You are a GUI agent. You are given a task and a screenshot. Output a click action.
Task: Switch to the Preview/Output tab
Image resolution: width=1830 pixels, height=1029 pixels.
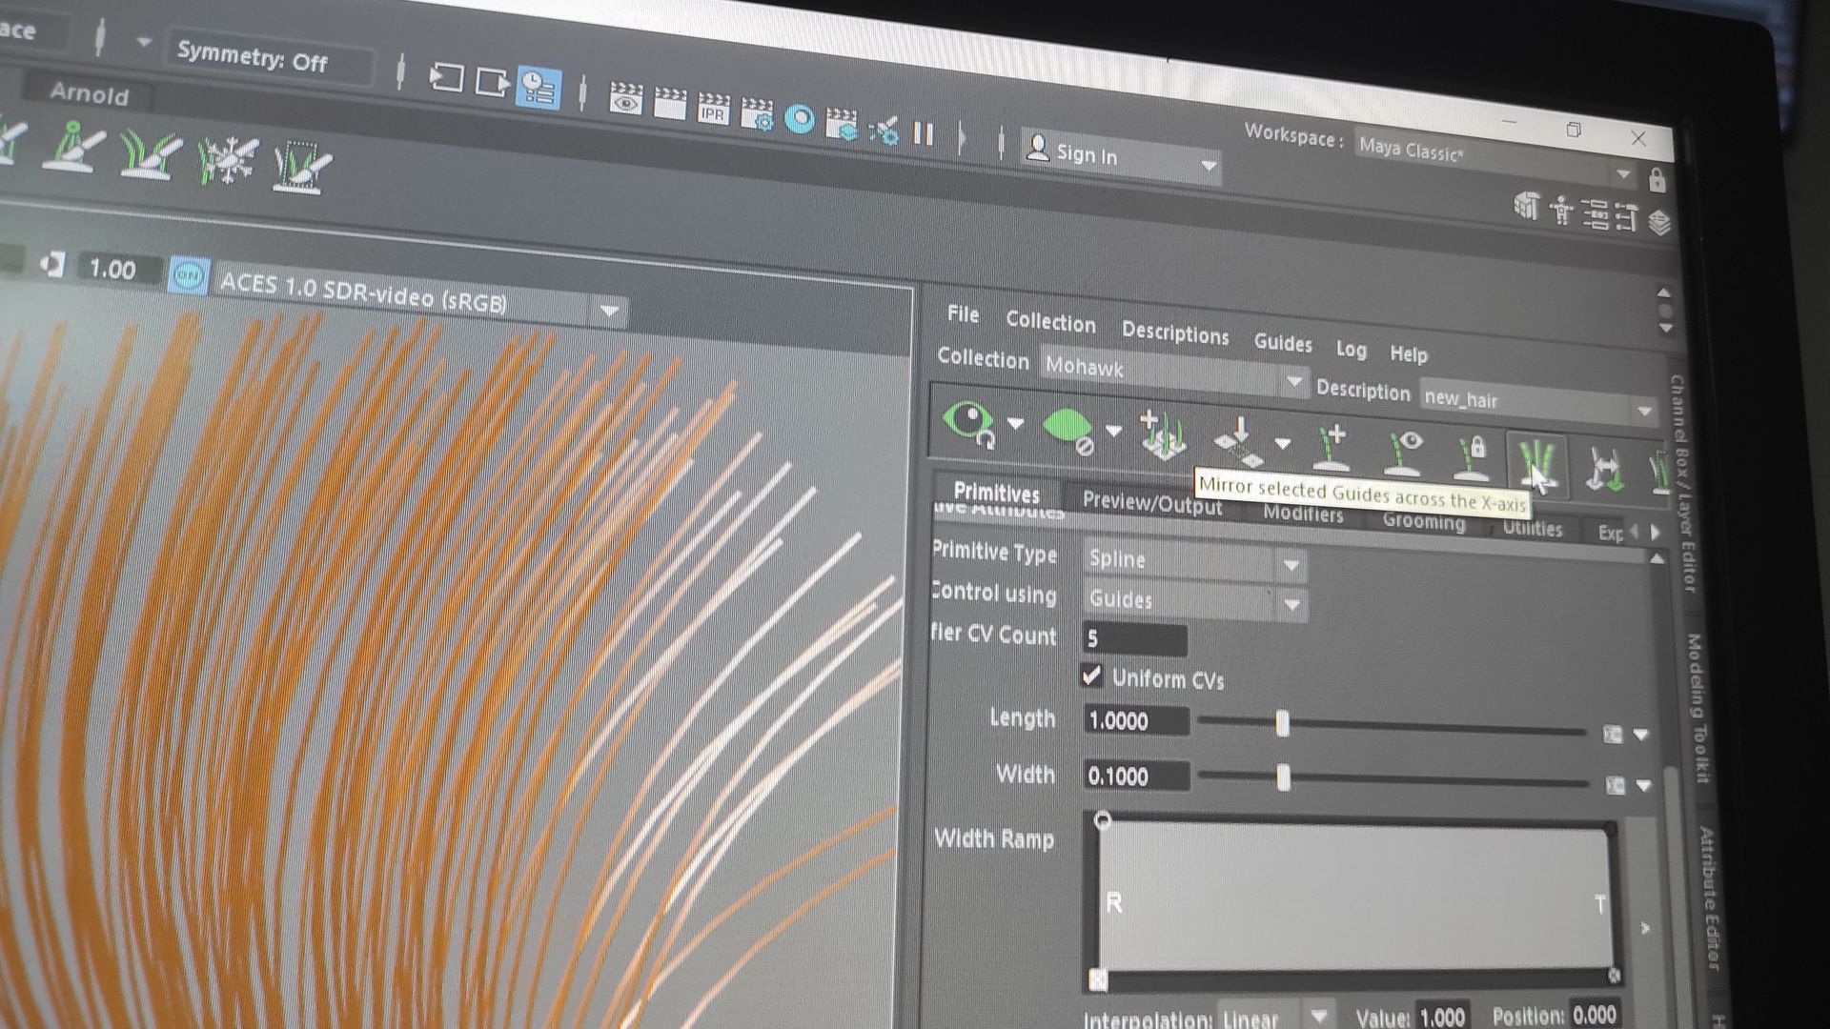point(1151,502)
